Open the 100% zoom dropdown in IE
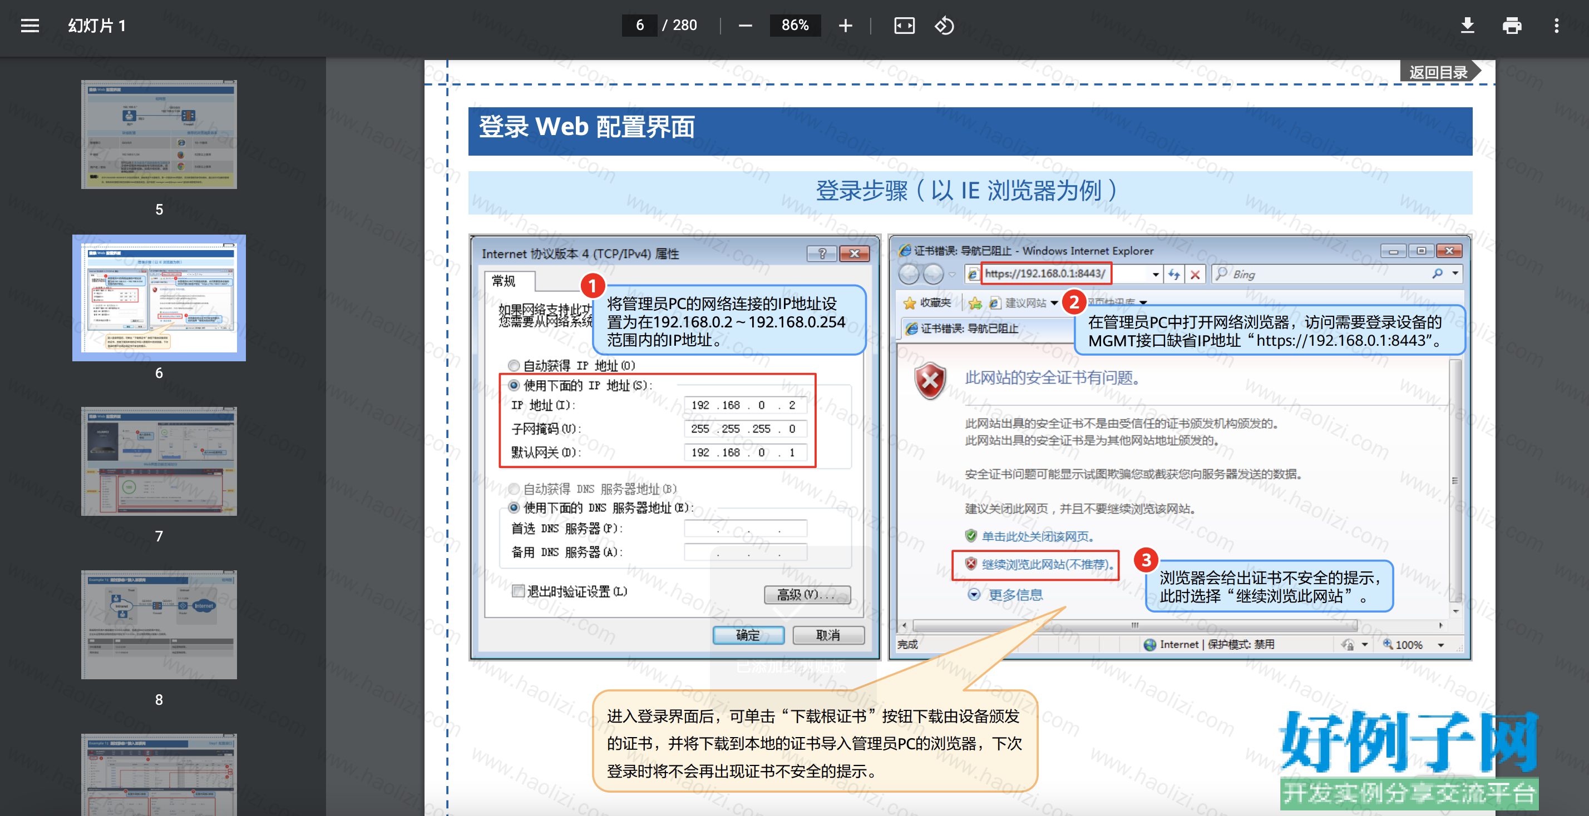The height and width of the screenshot is (816, 1589). click(1441, 645)
